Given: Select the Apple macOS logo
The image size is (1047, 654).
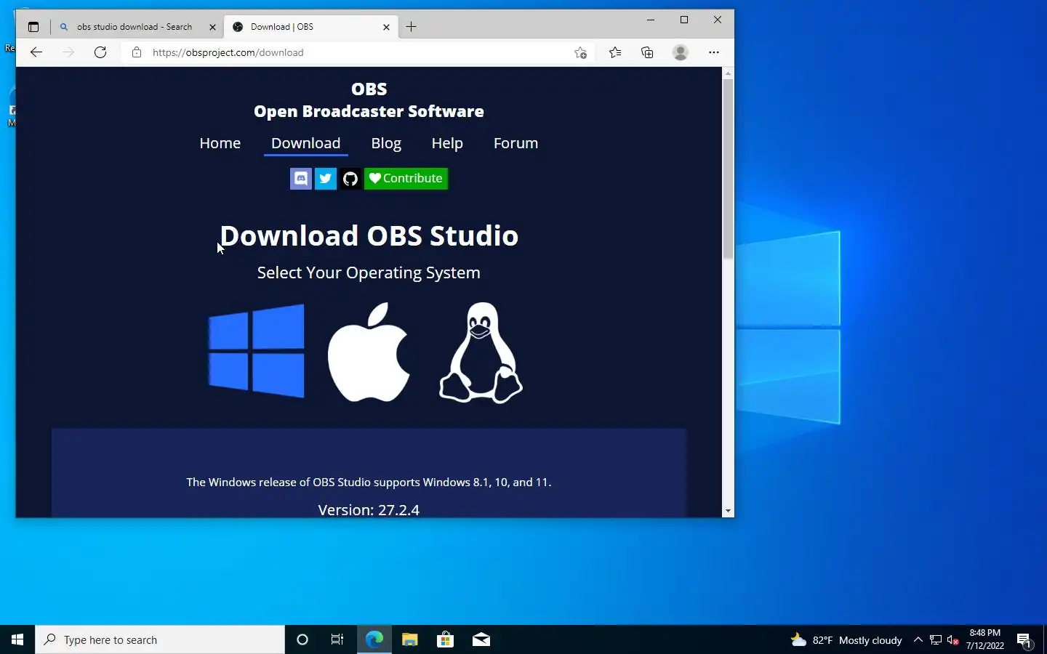Looking at the screenshot, I should tap(369, 352).
